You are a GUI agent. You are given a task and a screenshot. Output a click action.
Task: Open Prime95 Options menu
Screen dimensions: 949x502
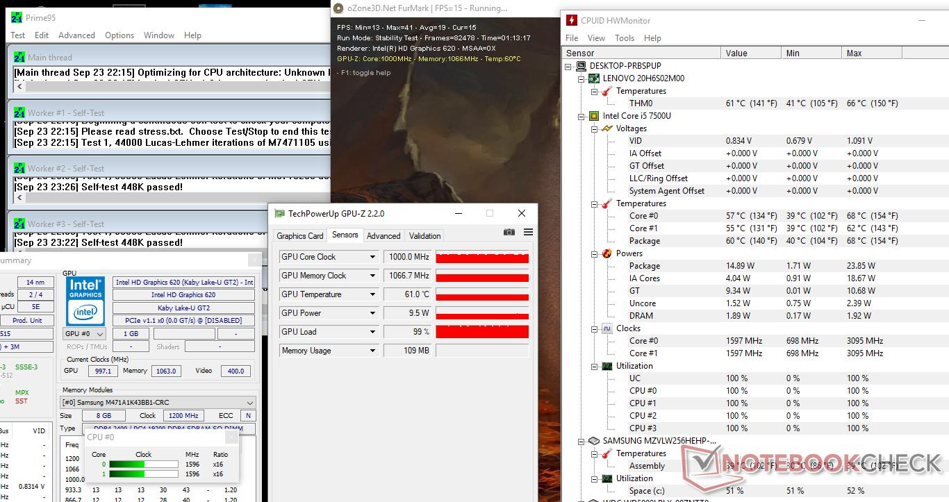[x=119, y=35]
